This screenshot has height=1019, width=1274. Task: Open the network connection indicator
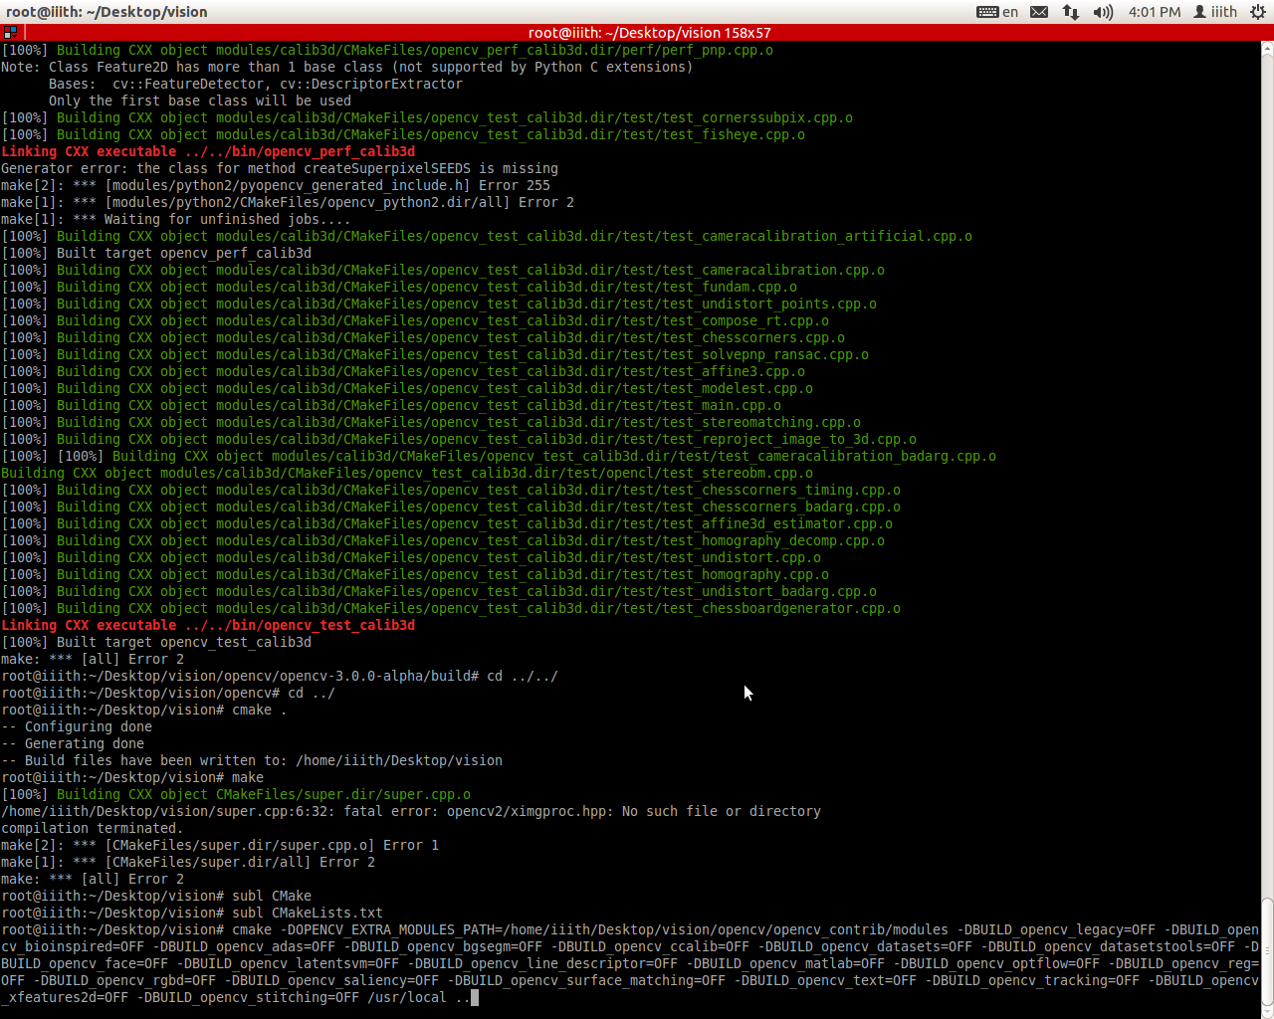[x=1071, y=12]
